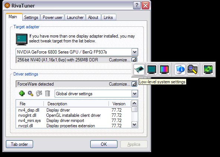Click the driver list scrollbar thumb
This screenshot has height=157, width=220.
135,109
